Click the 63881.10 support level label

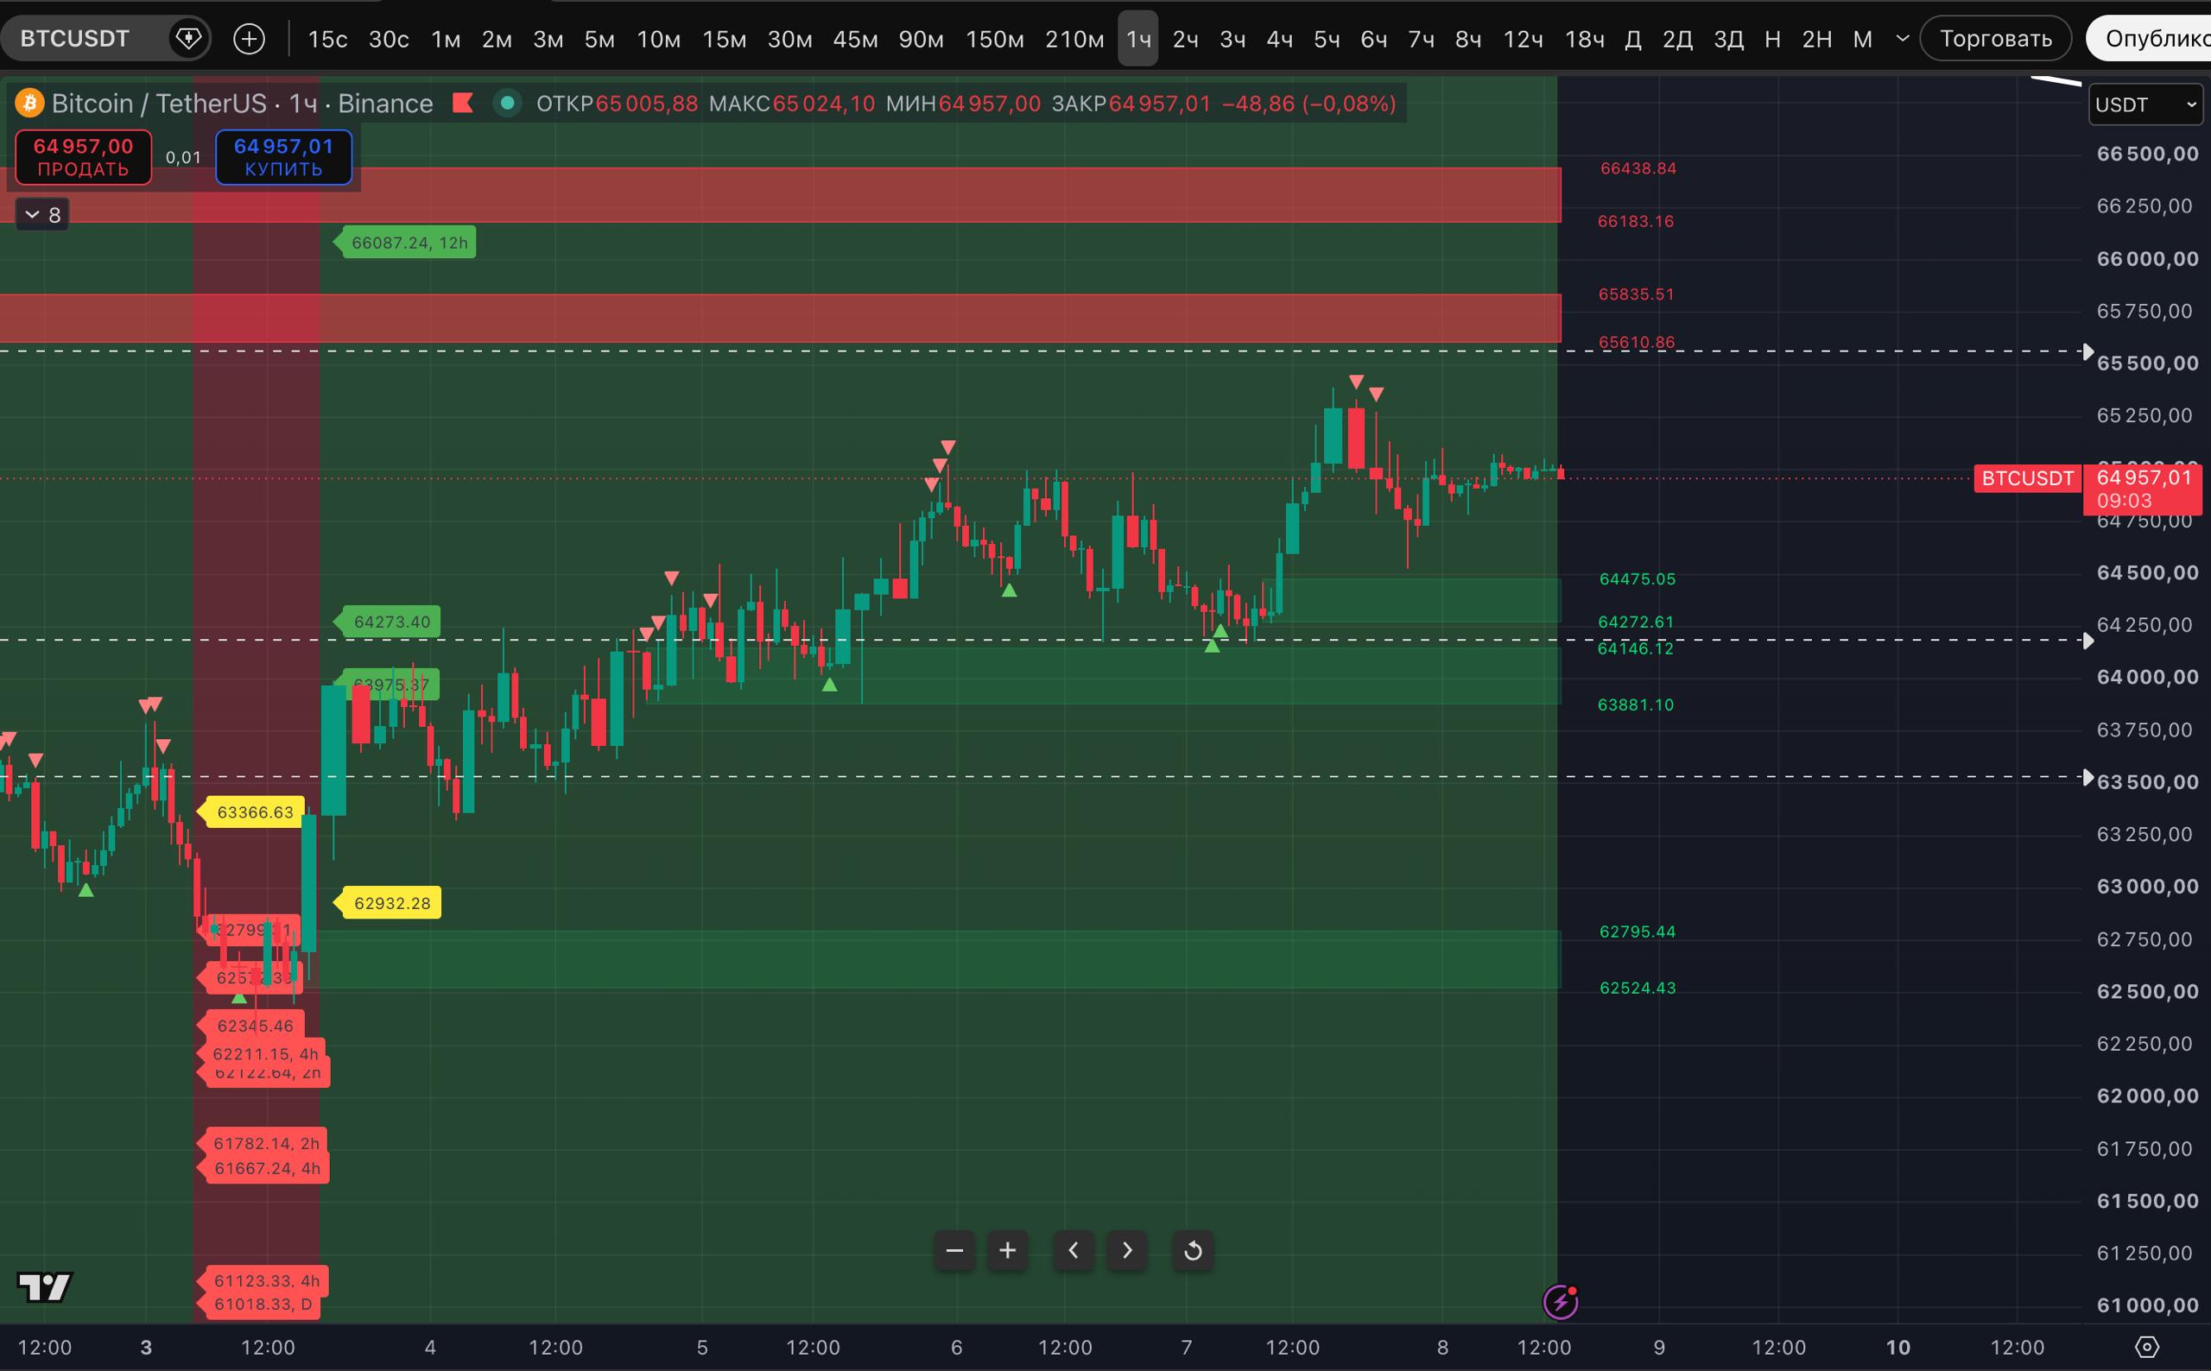[x=1635, y=704]
